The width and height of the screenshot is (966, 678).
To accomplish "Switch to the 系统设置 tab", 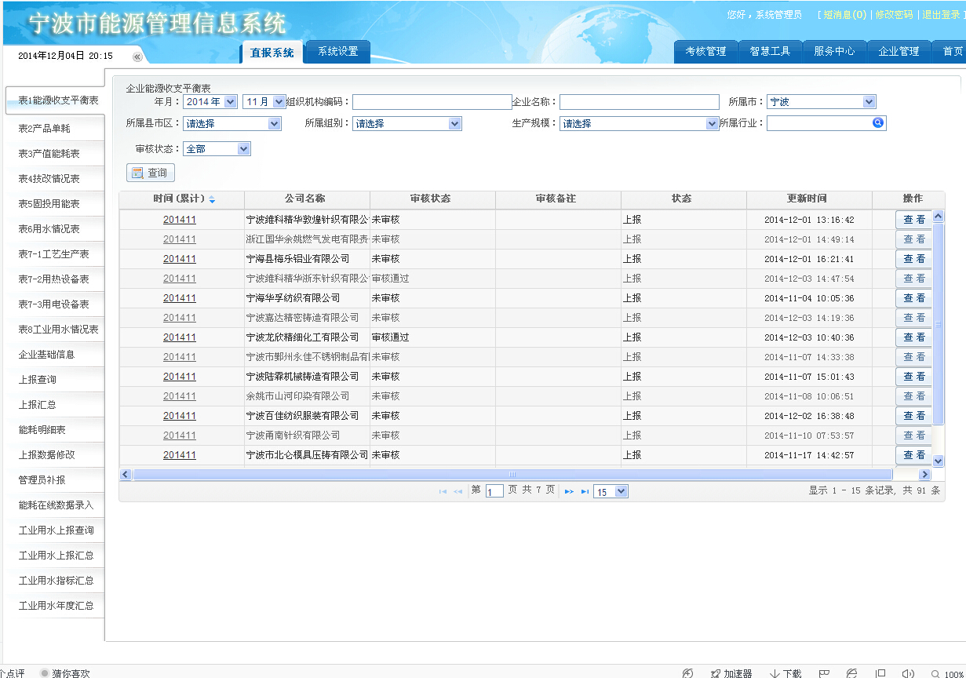I will 337,52.
